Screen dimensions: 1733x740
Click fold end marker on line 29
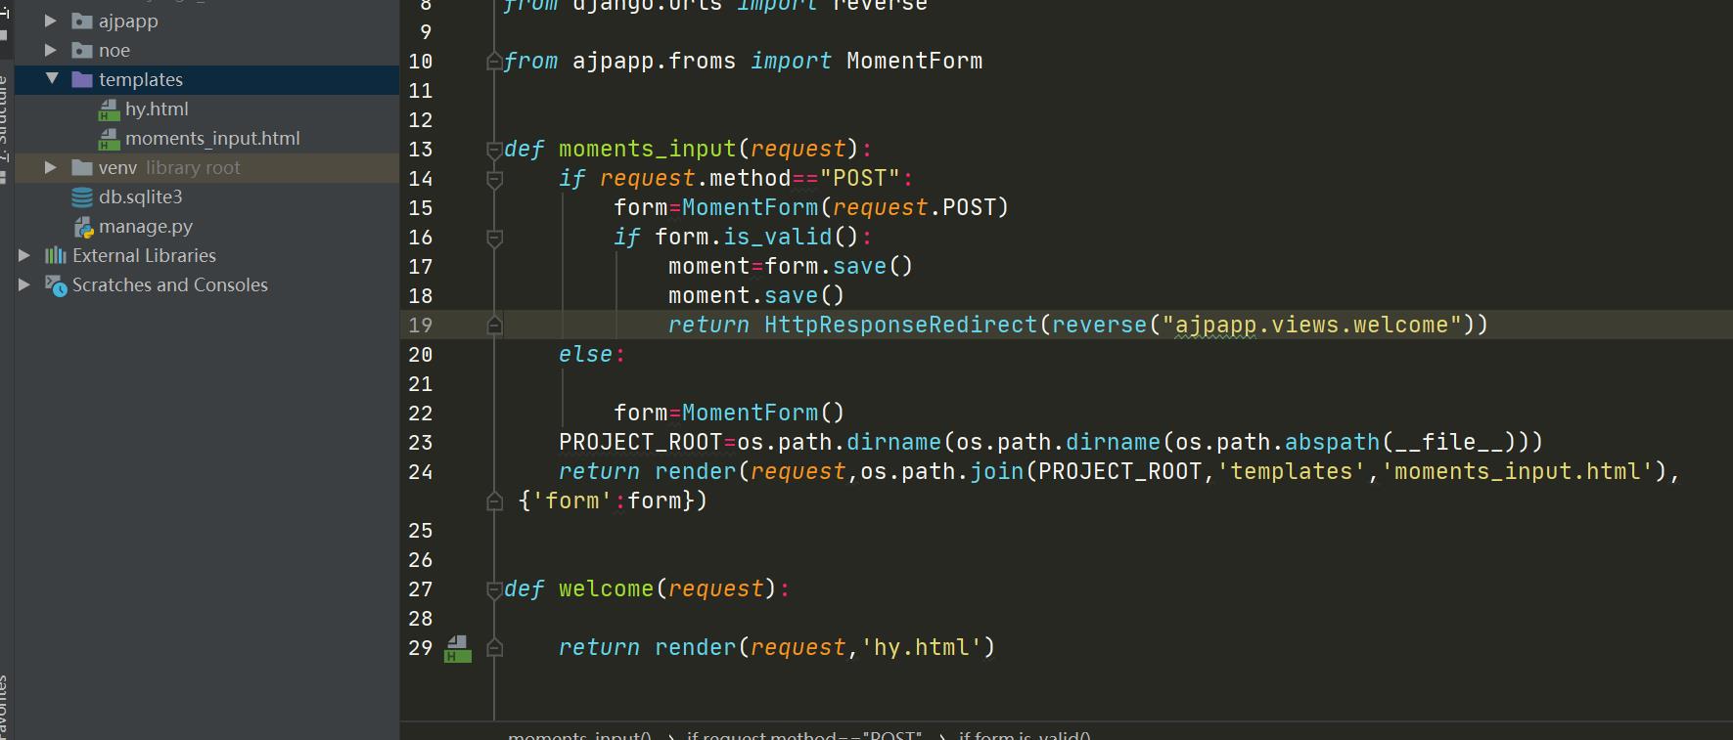(494, 648)
